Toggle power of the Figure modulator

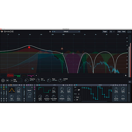point(4,85)
